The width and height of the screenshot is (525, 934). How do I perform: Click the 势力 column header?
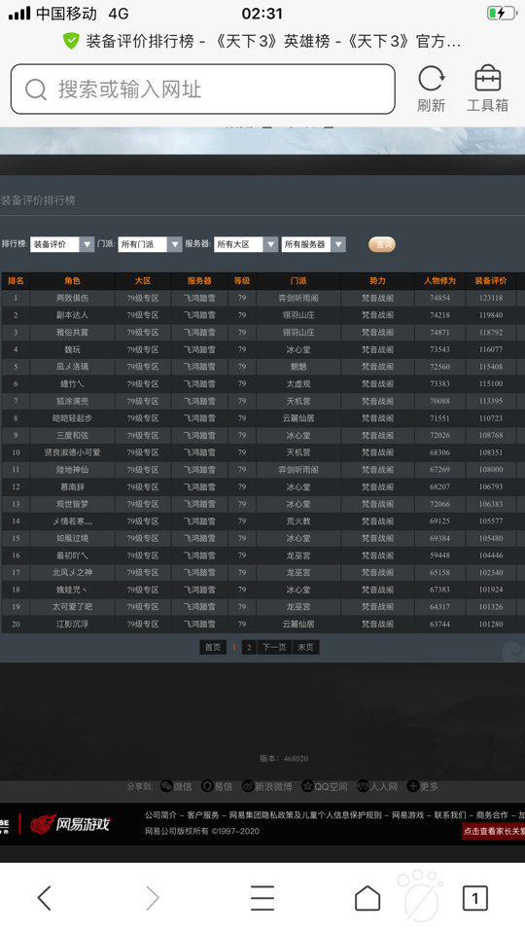click(x=377, y=280)
